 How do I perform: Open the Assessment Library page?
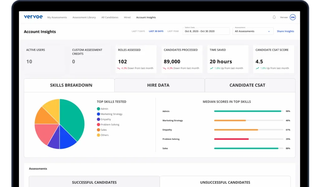[x=84, y=17]
